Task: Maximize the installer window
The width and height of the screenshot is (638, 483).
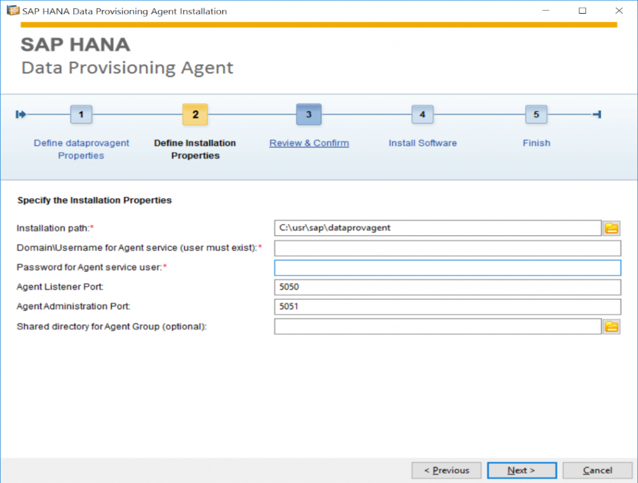Action: (x=583, y=11)
